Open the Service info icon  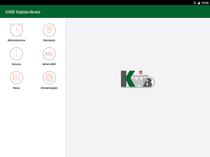click(x=16, y=54)
